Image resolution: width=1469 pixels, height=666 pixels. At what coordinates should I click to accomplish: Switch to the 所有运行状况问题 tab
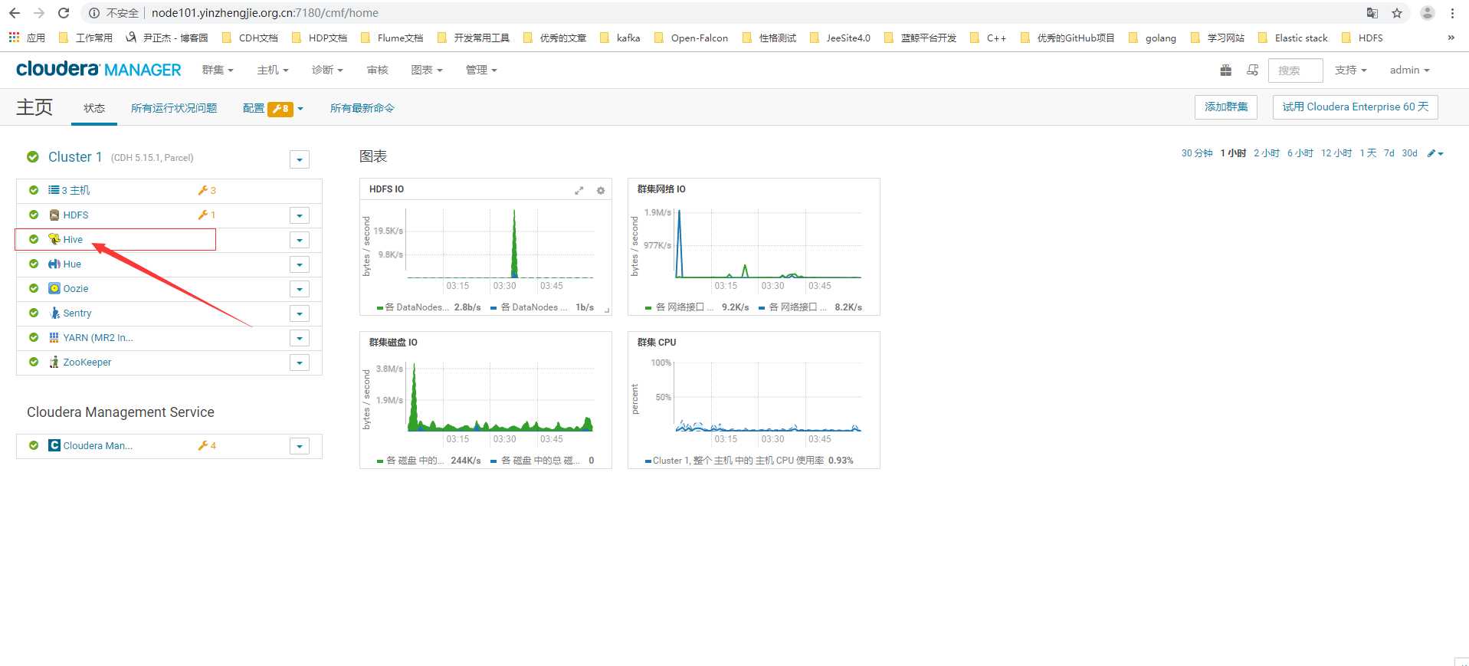174,108
